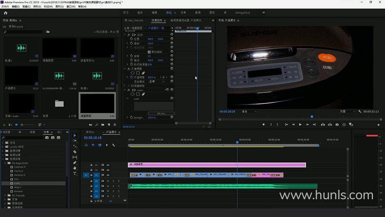Click the Export Frame camera icon
This screenshot has height=217, width=385.
(337, 125)
